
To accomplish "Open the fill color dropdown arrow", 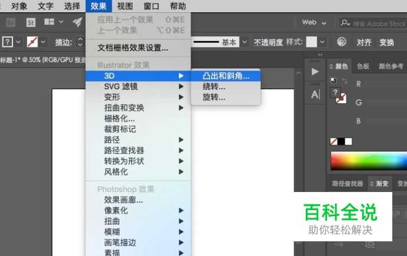I will 18,42.
